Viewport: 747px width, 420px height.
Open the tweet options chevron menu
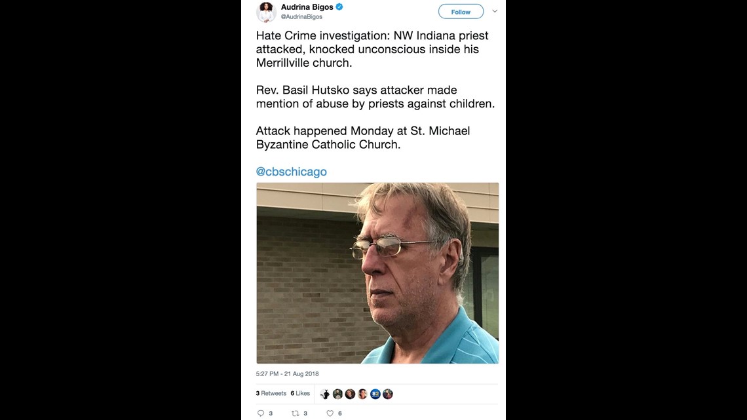(x=495, y=11)
